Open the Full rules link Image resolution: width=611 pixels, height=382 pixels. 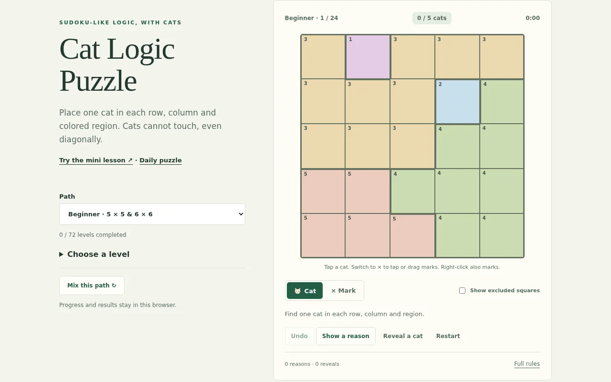click(527, 364)
